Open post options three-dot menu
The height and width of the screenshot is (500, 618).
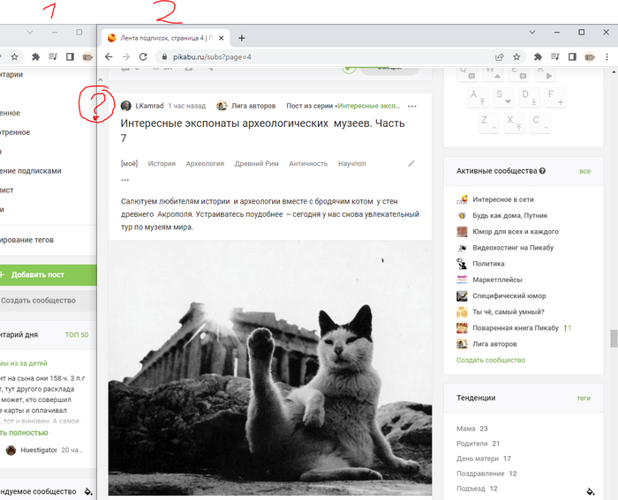coord(412,107)
